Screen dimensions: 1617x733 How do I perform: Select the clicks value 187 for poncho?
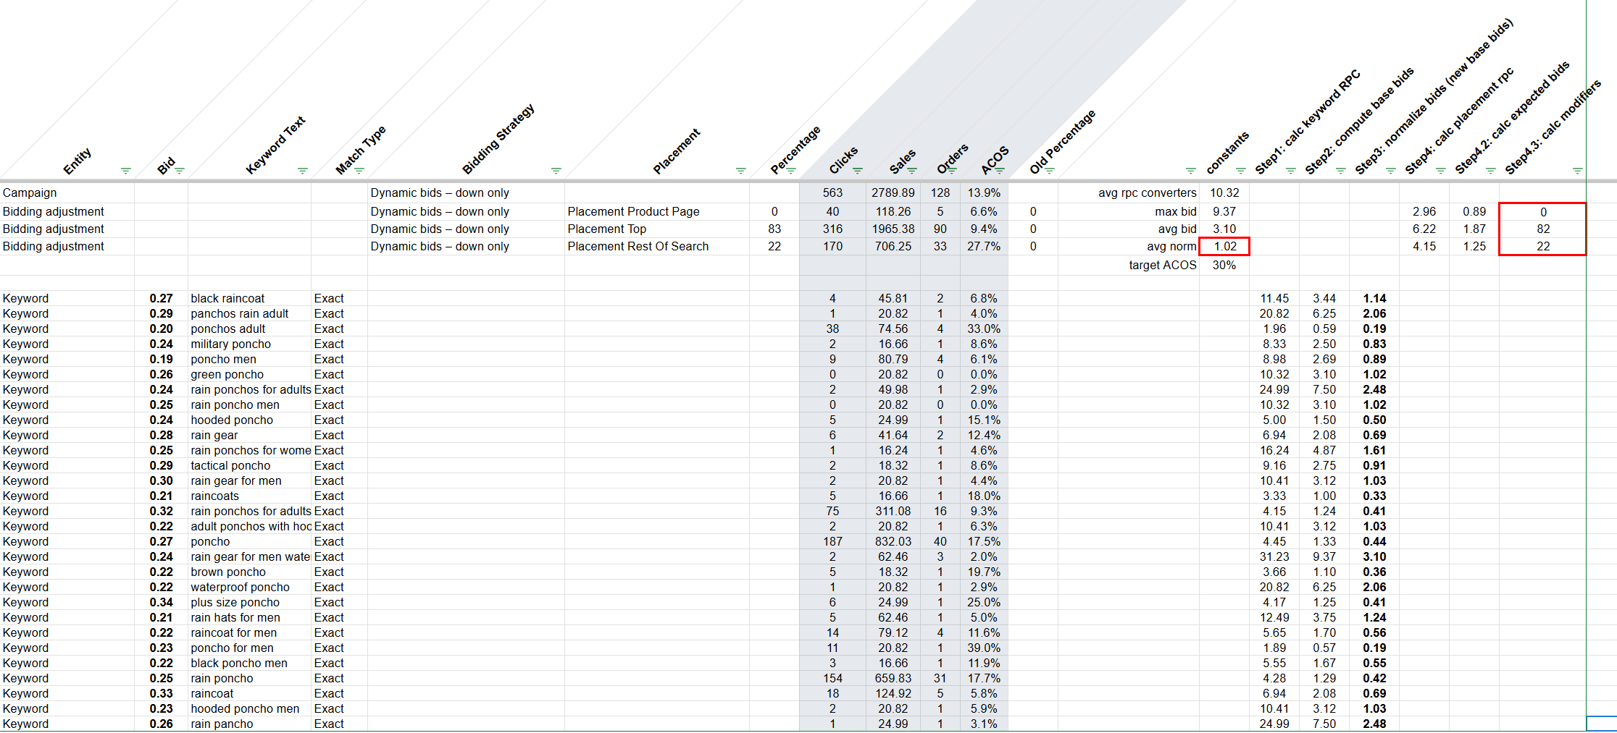[x=832, y=541]
